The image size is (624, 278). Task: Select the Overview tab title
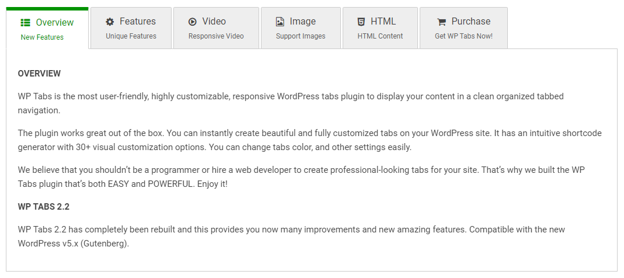[55, 23]
